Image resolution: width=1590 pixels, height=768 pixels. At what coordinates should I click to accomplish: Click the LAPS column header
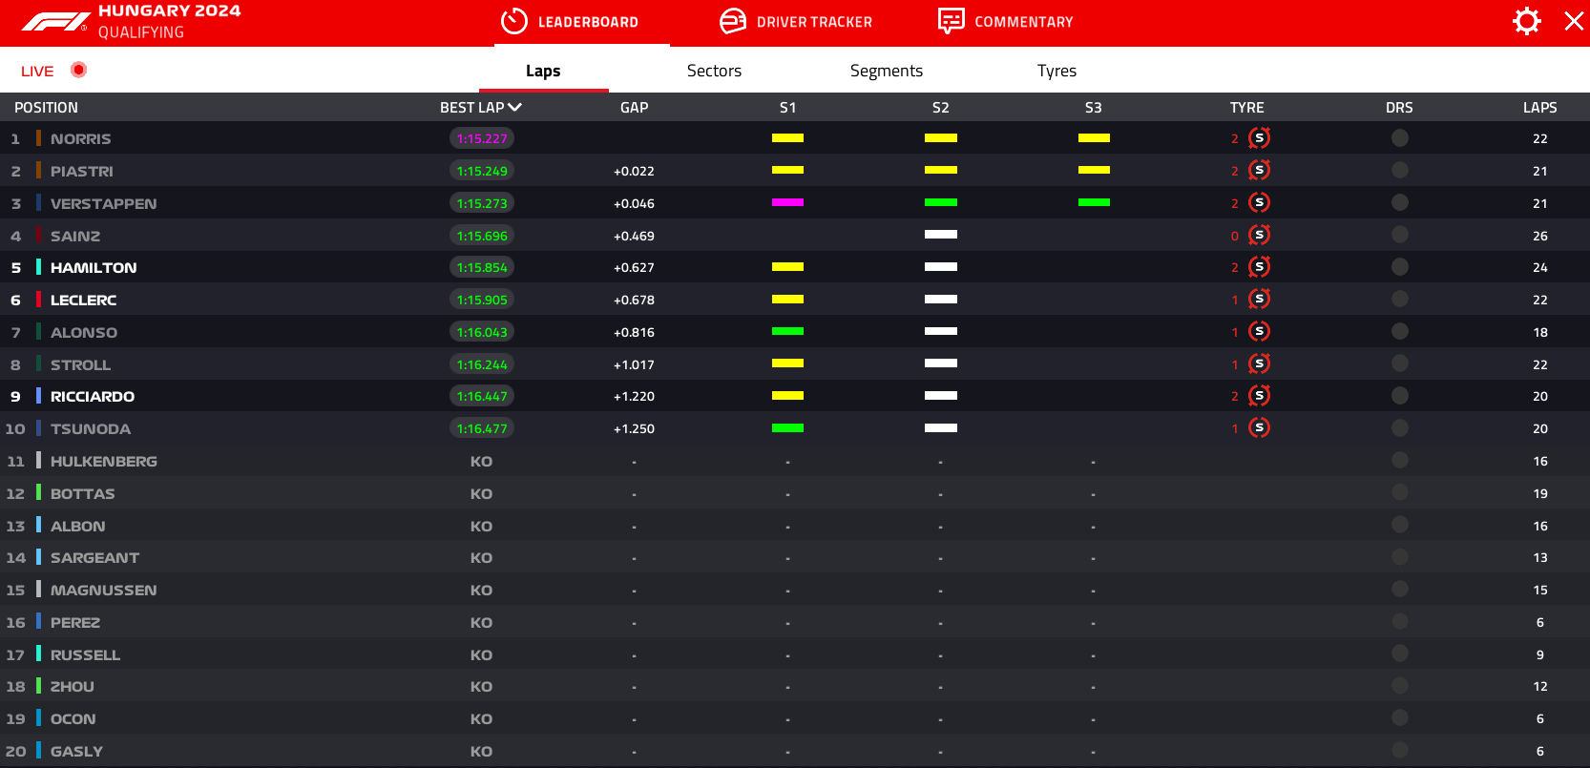1539,108
